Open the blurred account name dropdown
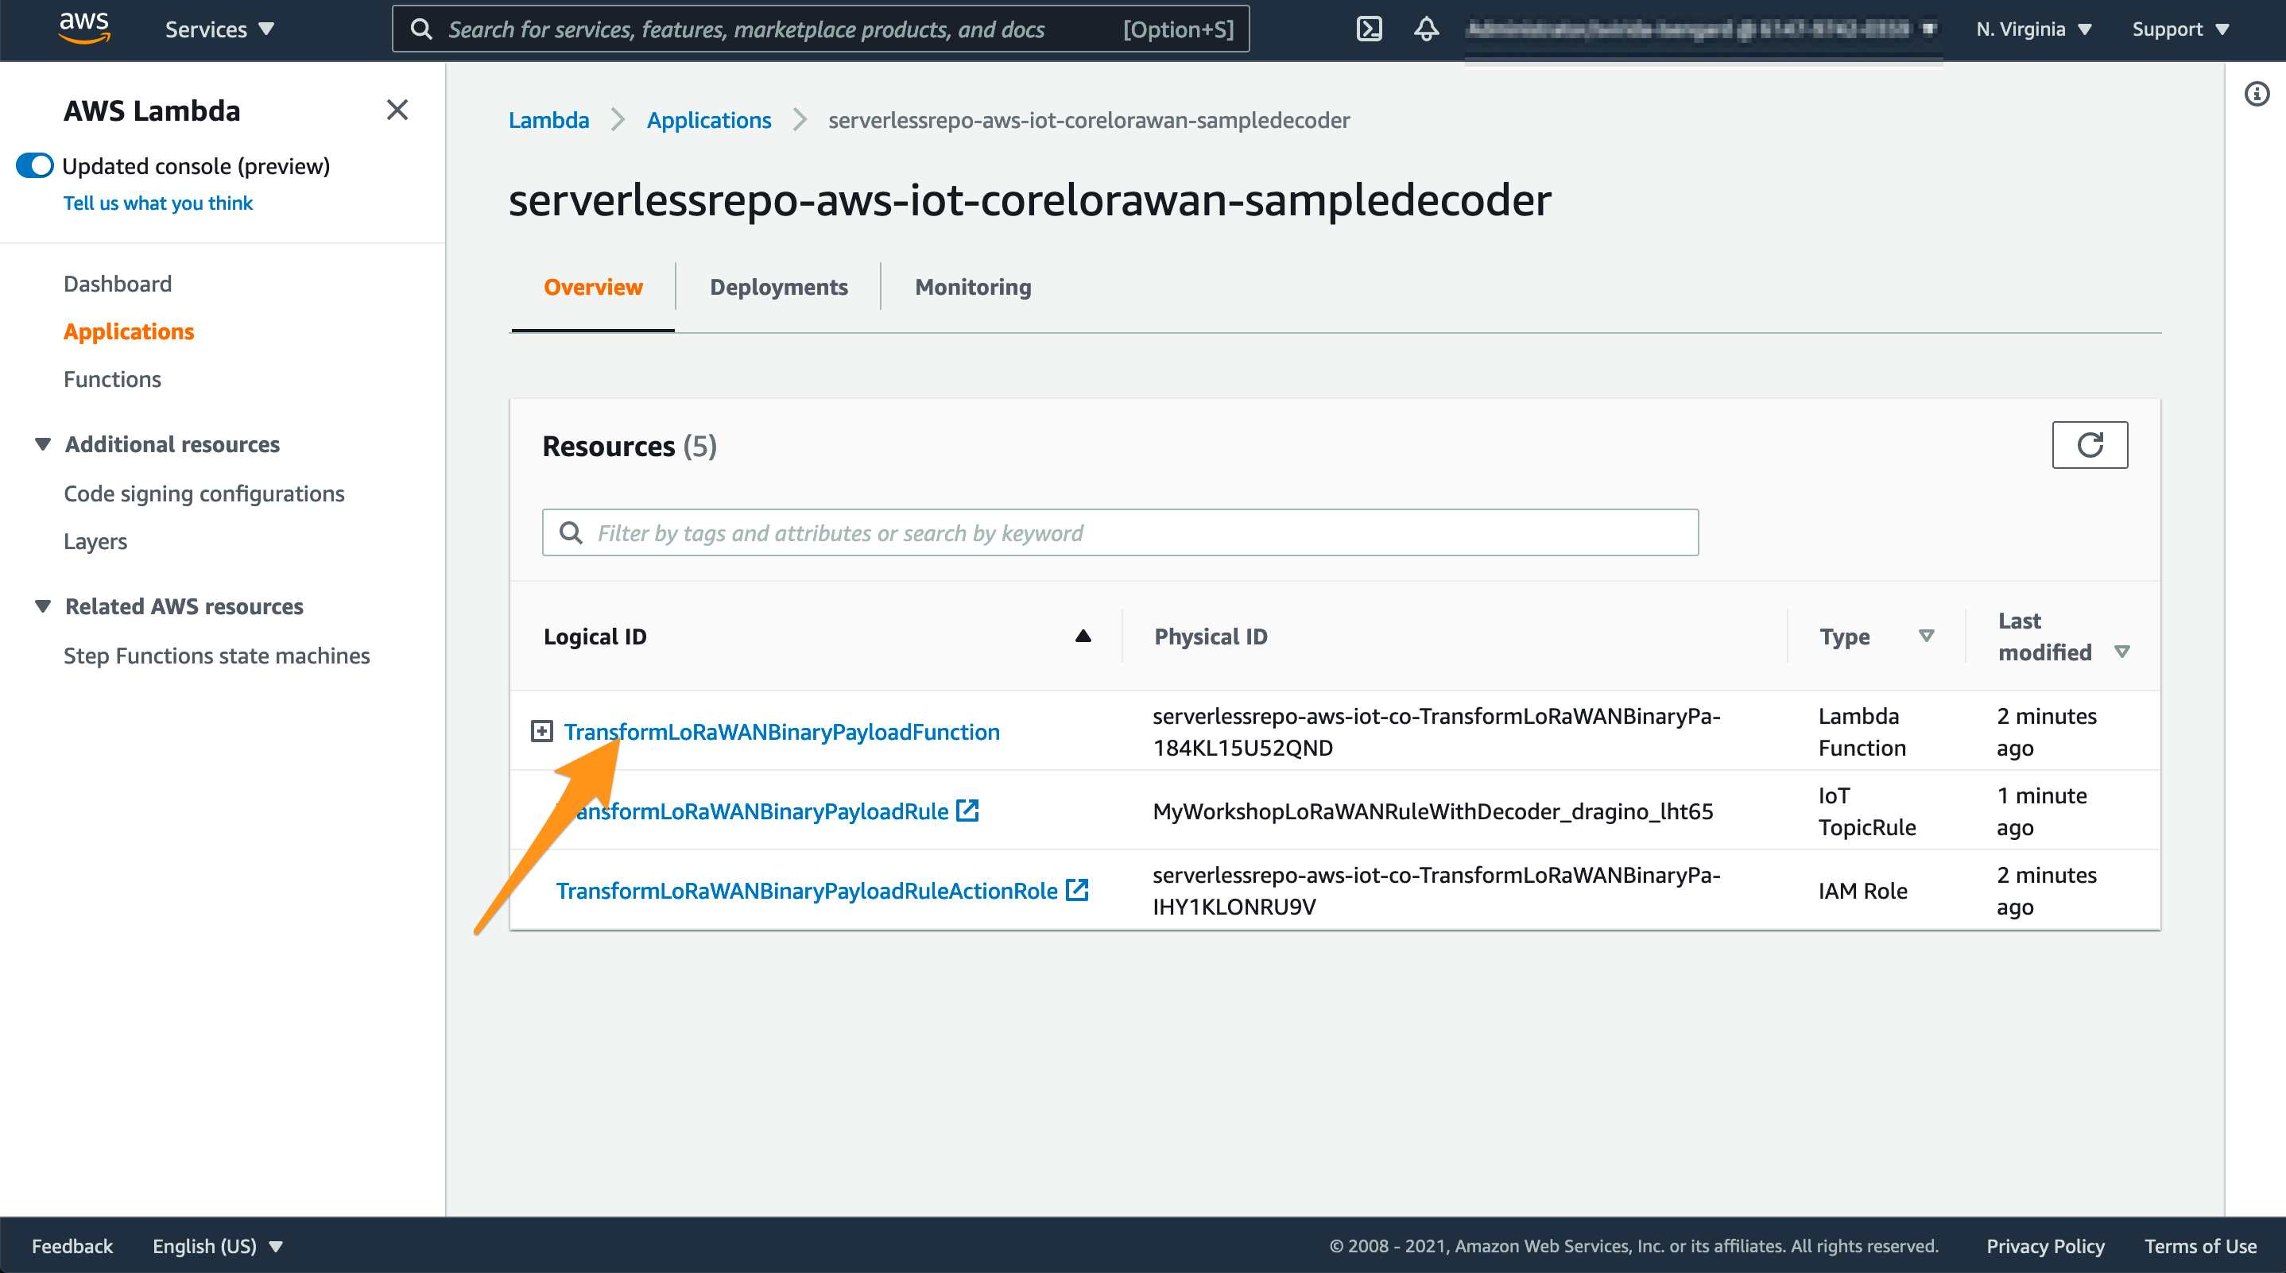Image resolution: width=2286 pixels, height=1273 pixels. tap(1702, 29)
